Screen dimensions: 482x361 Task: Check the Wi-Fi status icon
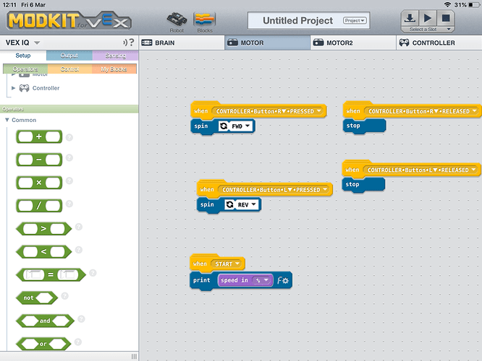click(447, 4)
